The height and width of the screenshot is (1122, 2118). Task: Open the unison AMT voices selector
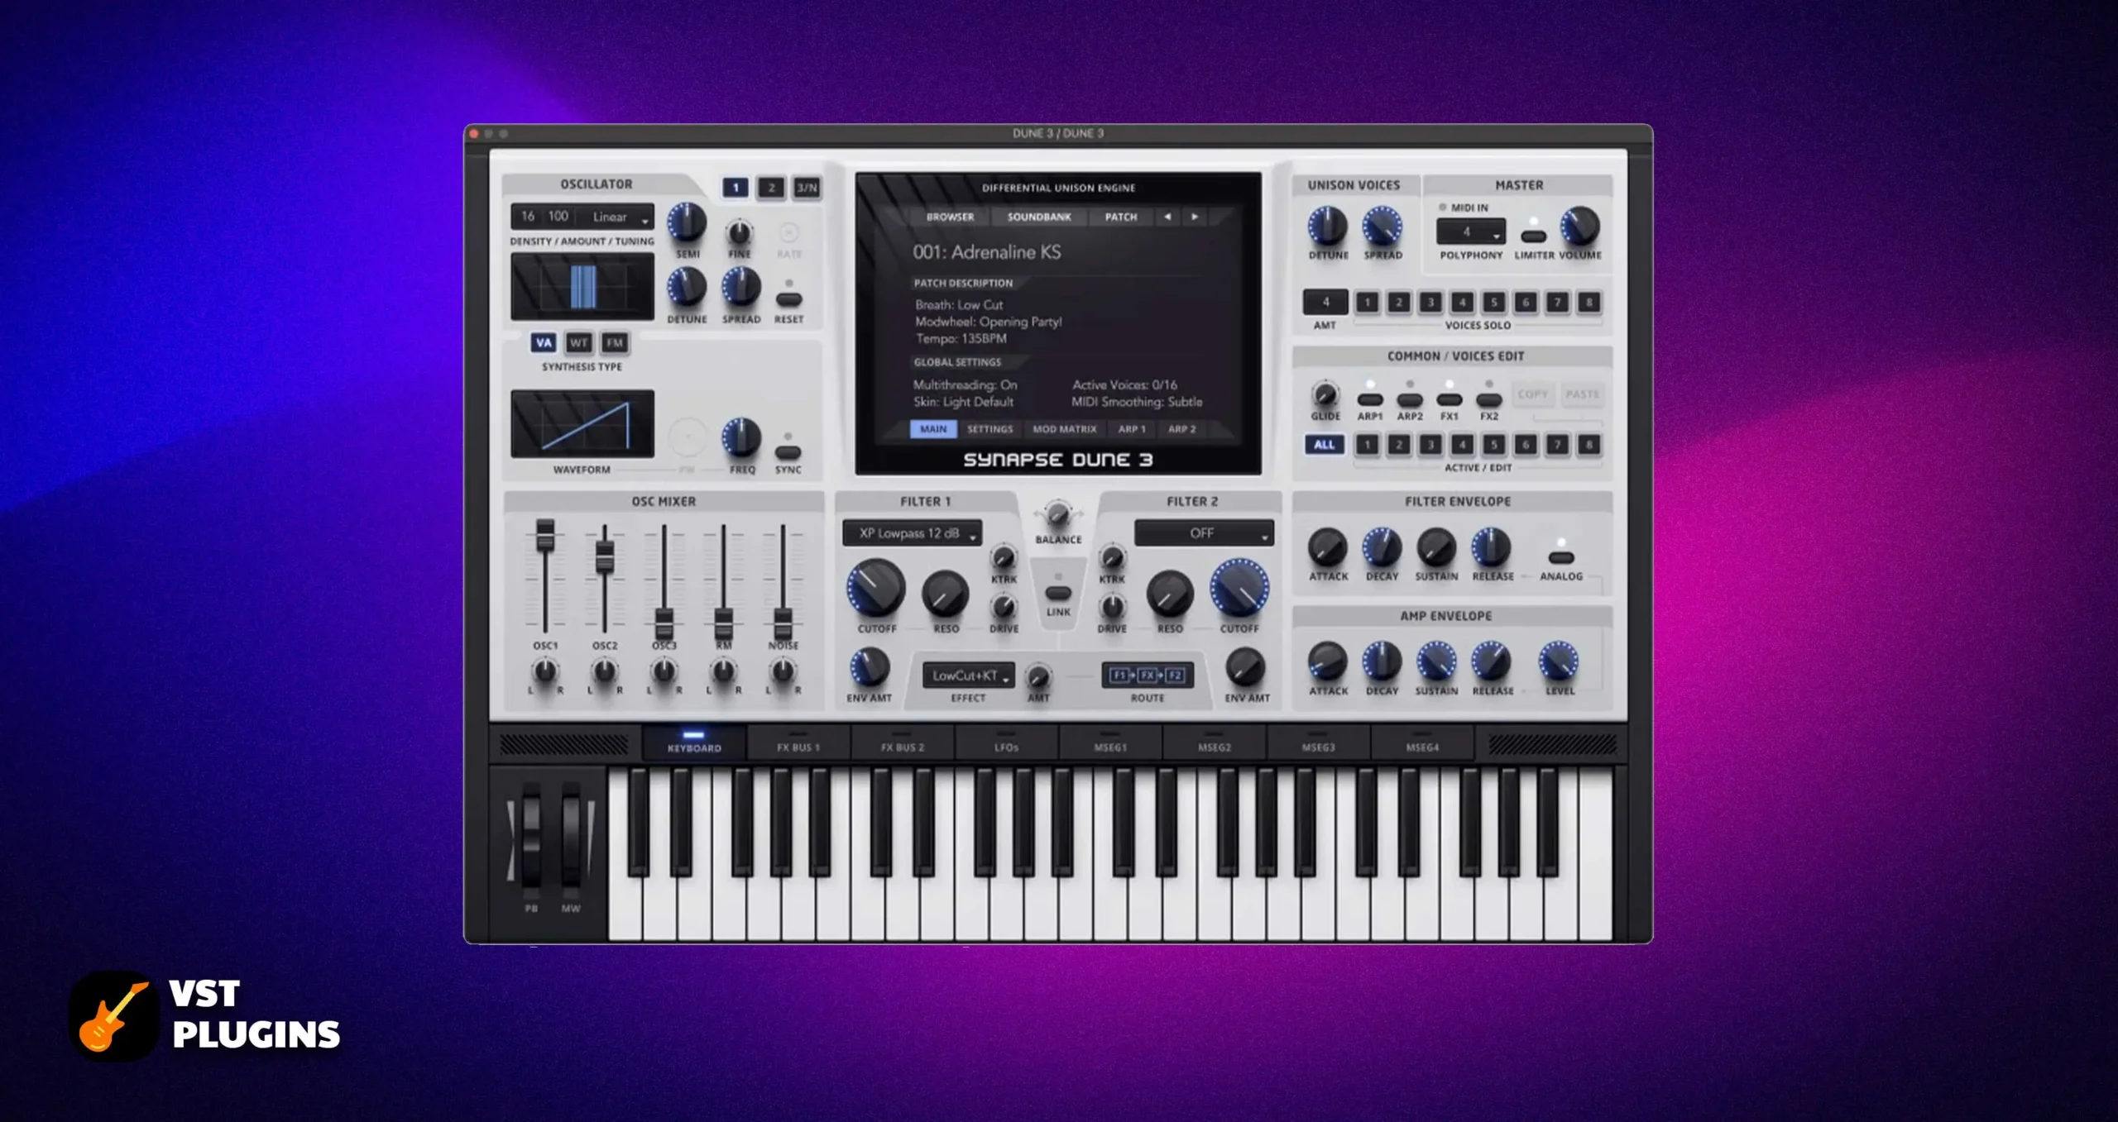tap(1325, 302)
